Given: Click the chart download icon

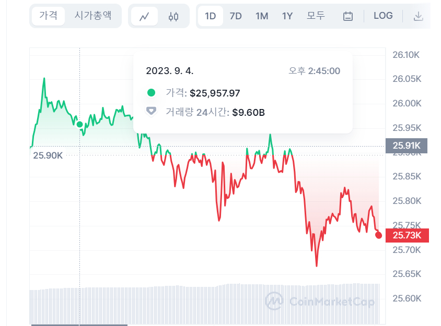Looking at the screenshot, I should point(419,16).
